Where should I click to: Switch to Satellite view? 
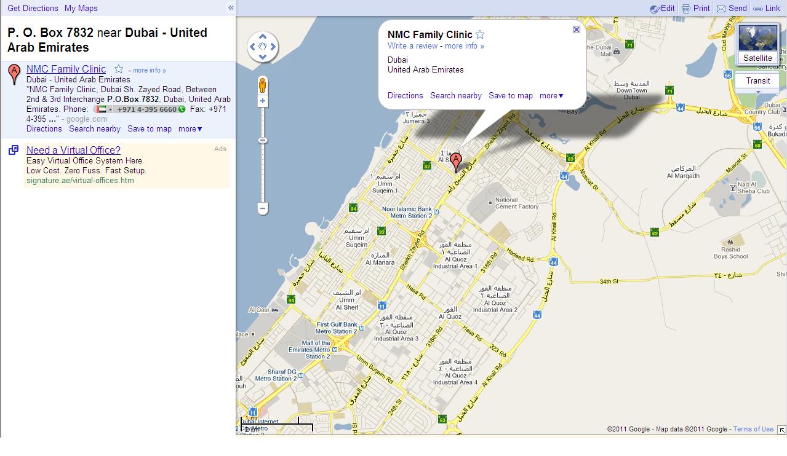pos(757,44)
